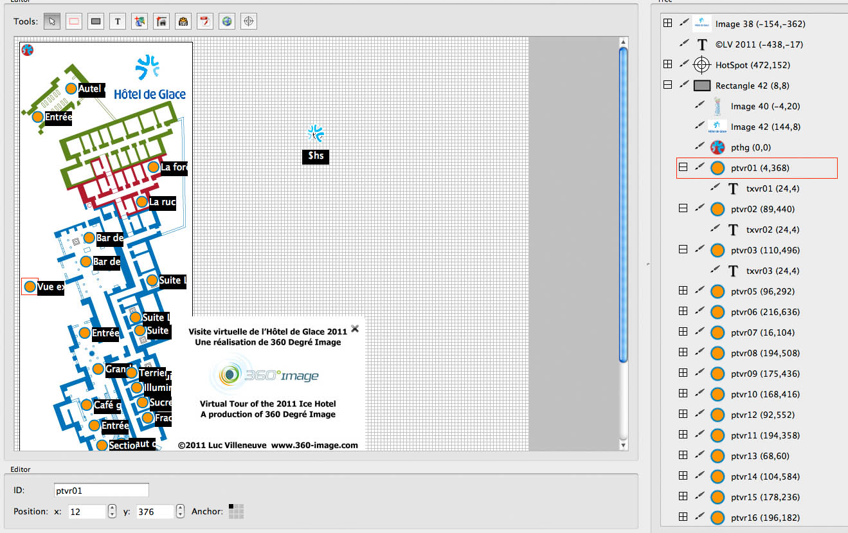Expand the Image 38 tree node
The width and height of the screenshot is (848, 533).
pyautogui.click(x=668, y=23)
